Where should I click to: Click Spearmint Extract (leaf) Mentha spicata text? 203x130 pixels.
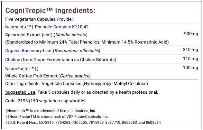click(x=46, y=35)
